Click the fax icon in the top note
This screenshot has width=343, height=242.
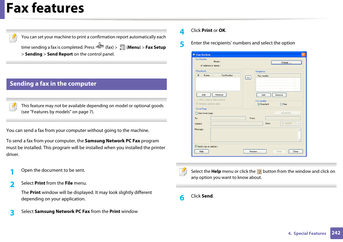100,46
